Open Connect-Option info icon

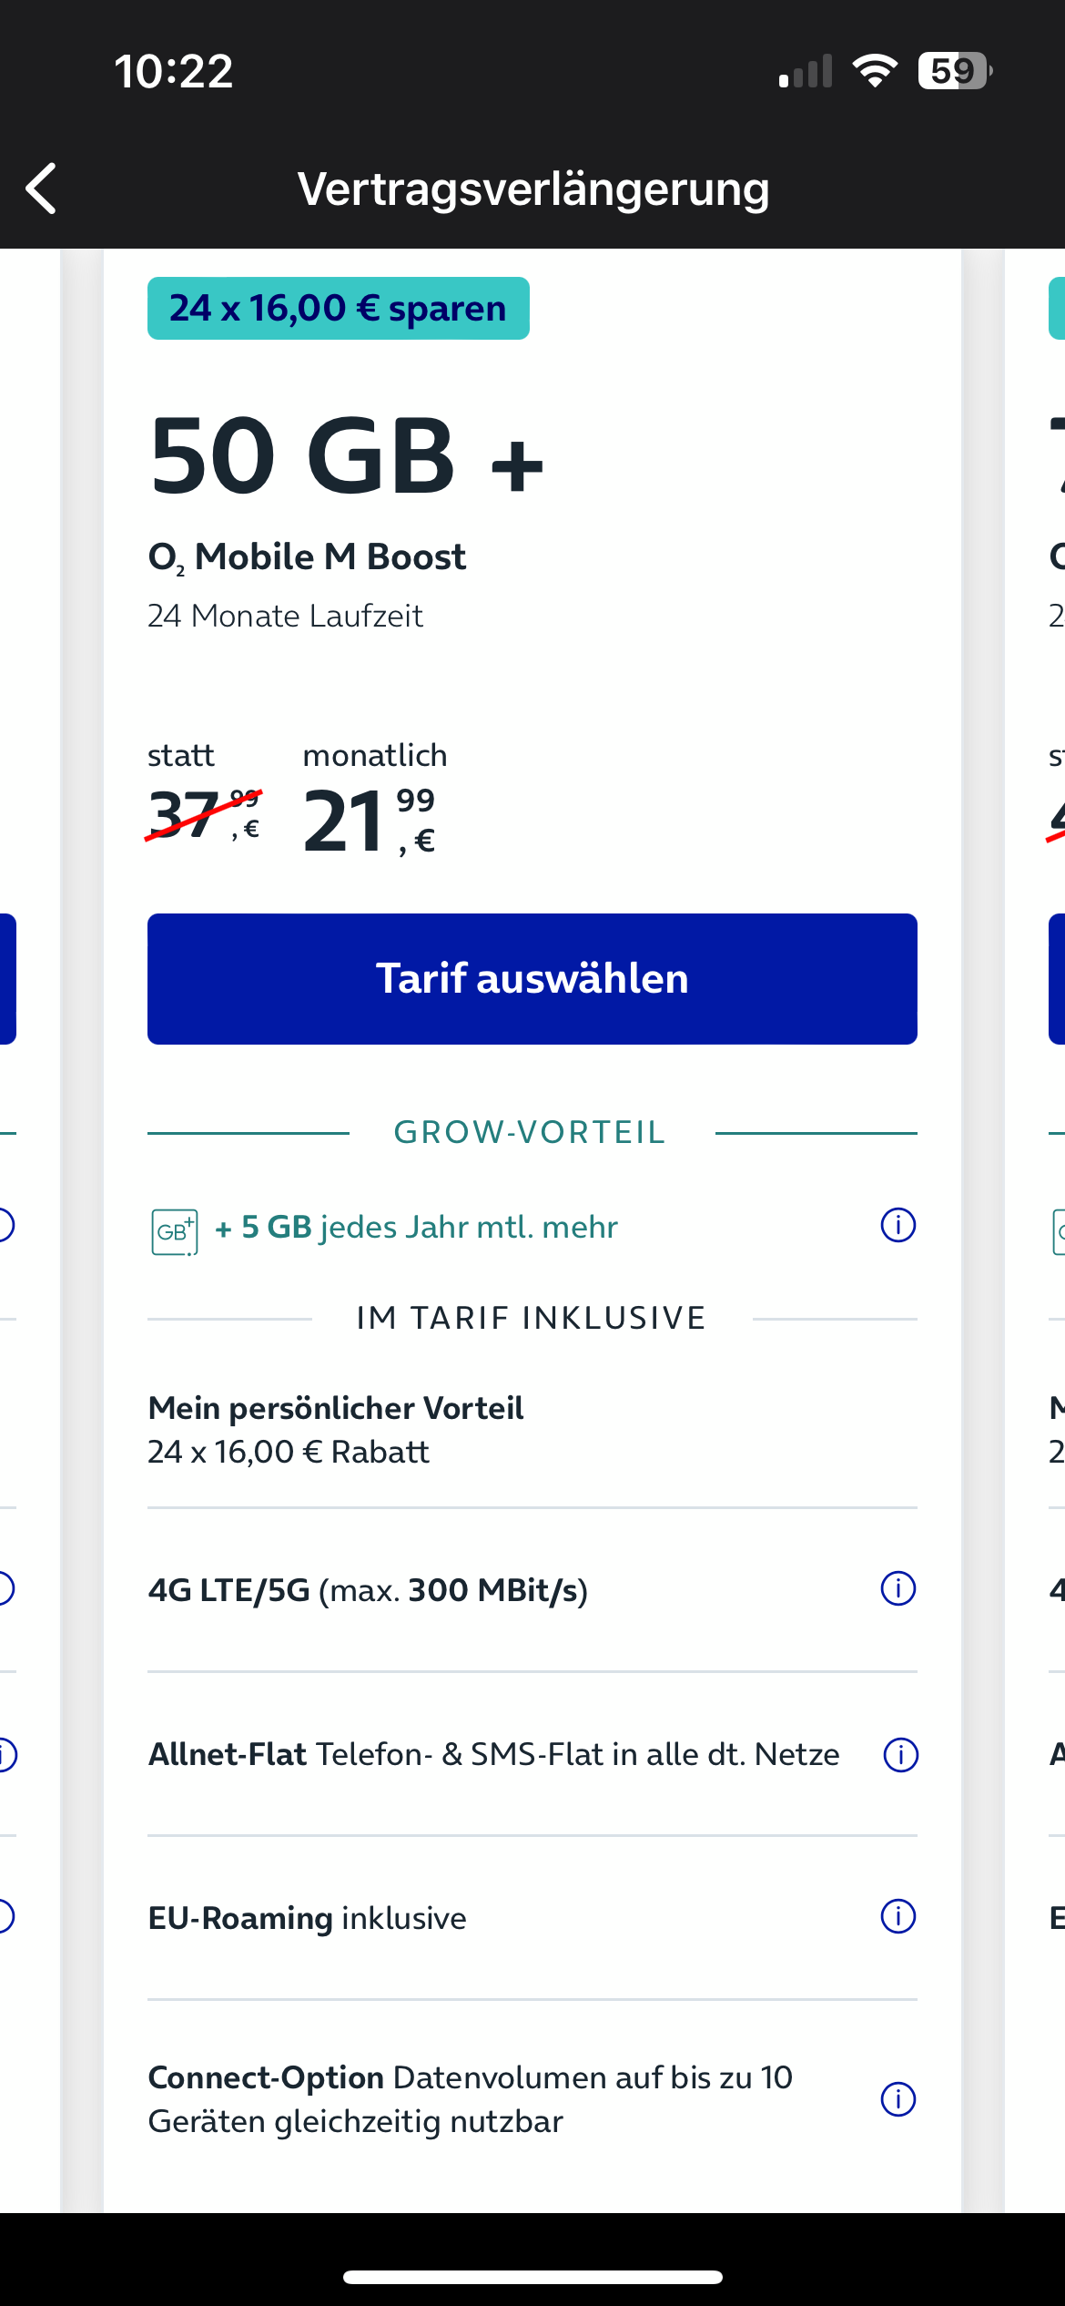coord(898,2099)
